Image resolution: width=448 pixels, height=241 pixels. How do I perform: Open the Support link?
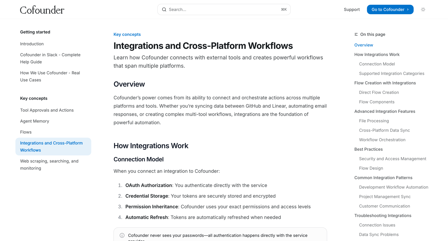click(352, 9)
